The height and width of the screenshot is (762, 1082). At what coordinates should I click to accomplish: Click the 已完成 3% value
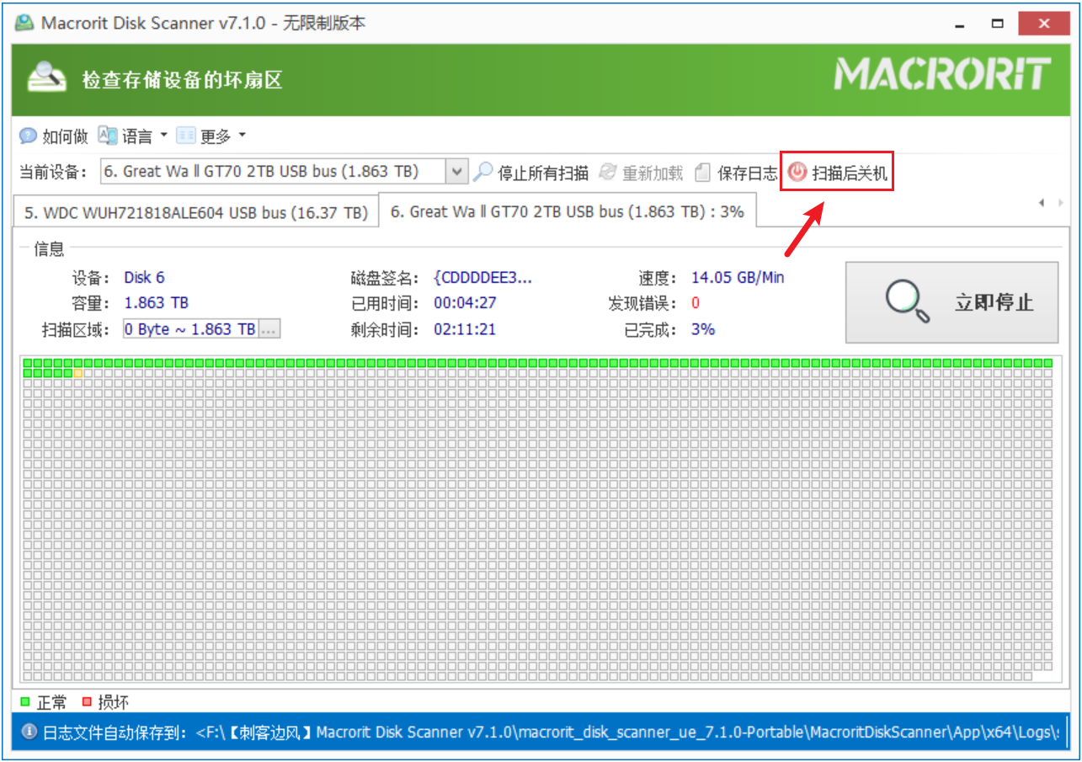(703, 329)
